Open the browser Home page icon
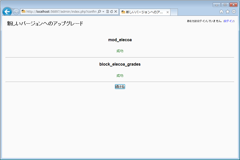Screen dimensions: 240x160 coord(221,12)
